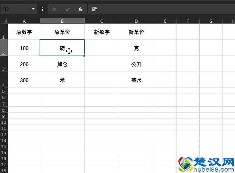This screenshot has height=173, width=235.
Task: Select column B header
Action: 62,21
